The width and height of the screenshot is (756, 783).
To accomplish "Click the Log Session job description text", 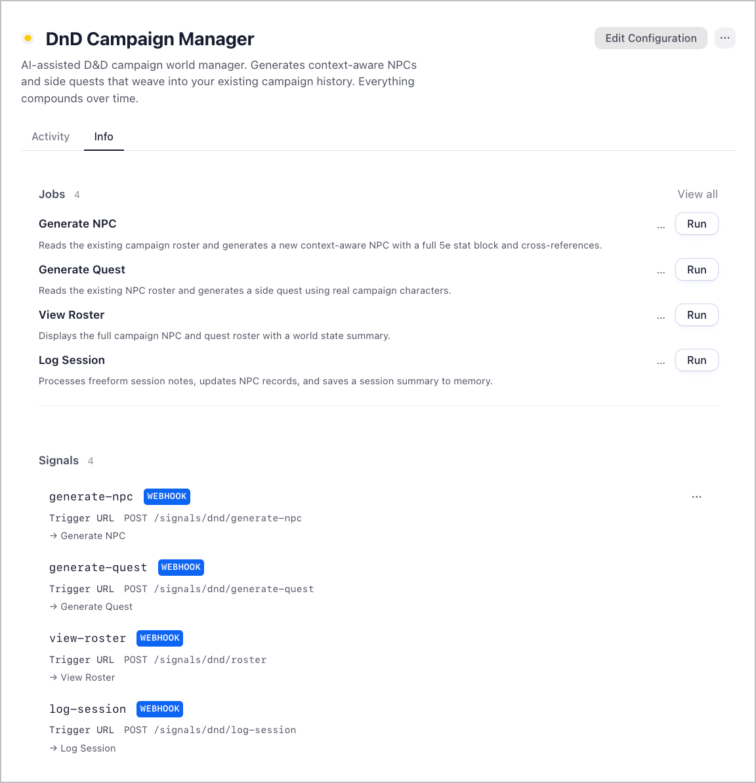I will point(265,381).
